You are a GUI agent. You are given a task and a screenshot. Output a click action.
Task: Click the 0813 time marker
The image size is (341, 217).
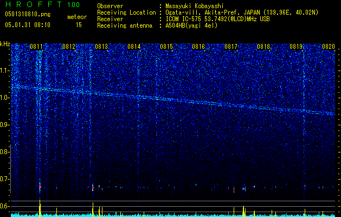click(x=101, y=47)
